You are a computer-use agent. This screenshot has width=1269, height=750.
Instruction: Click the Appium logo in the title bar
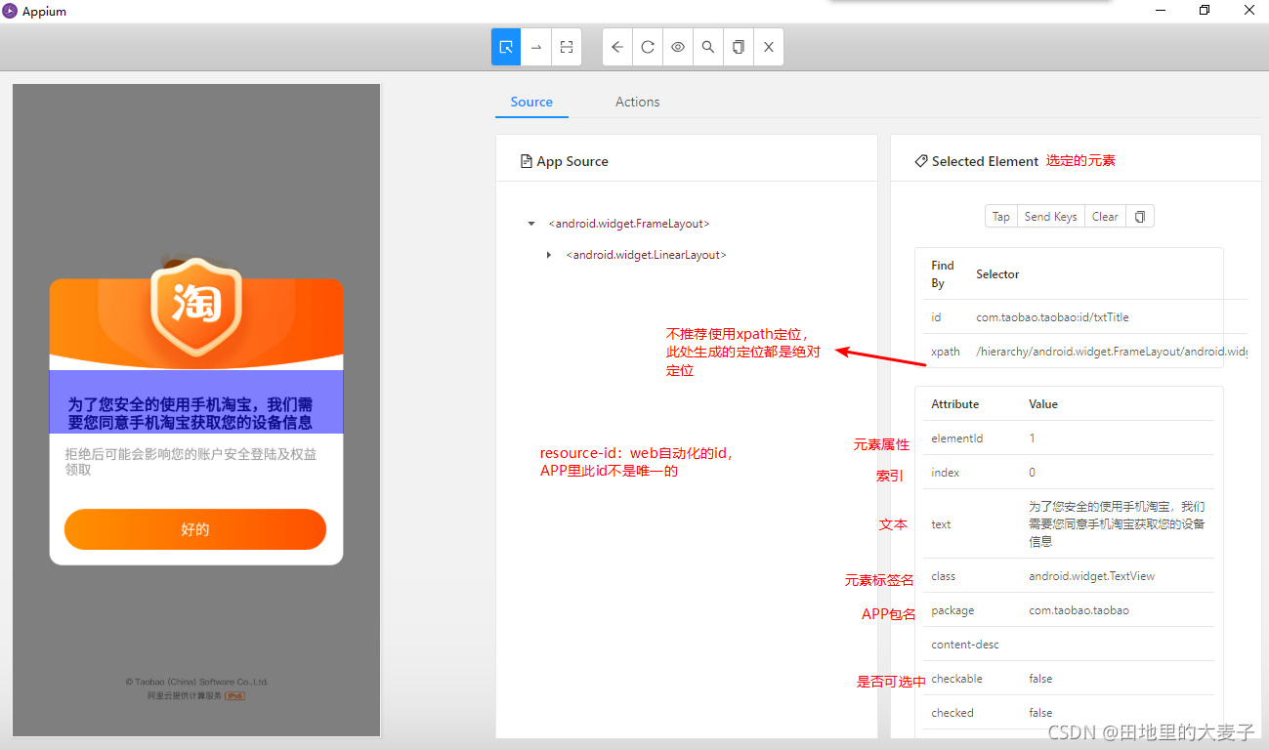click(x=10, y=11)
